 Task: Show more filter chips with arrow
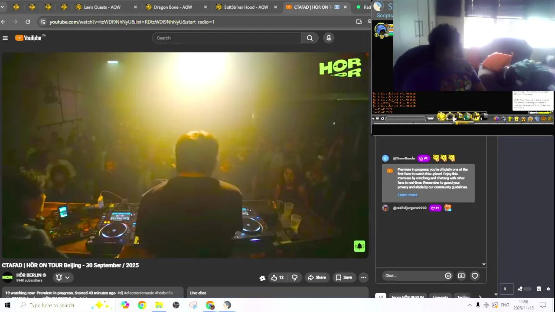(x=480, y=297)
